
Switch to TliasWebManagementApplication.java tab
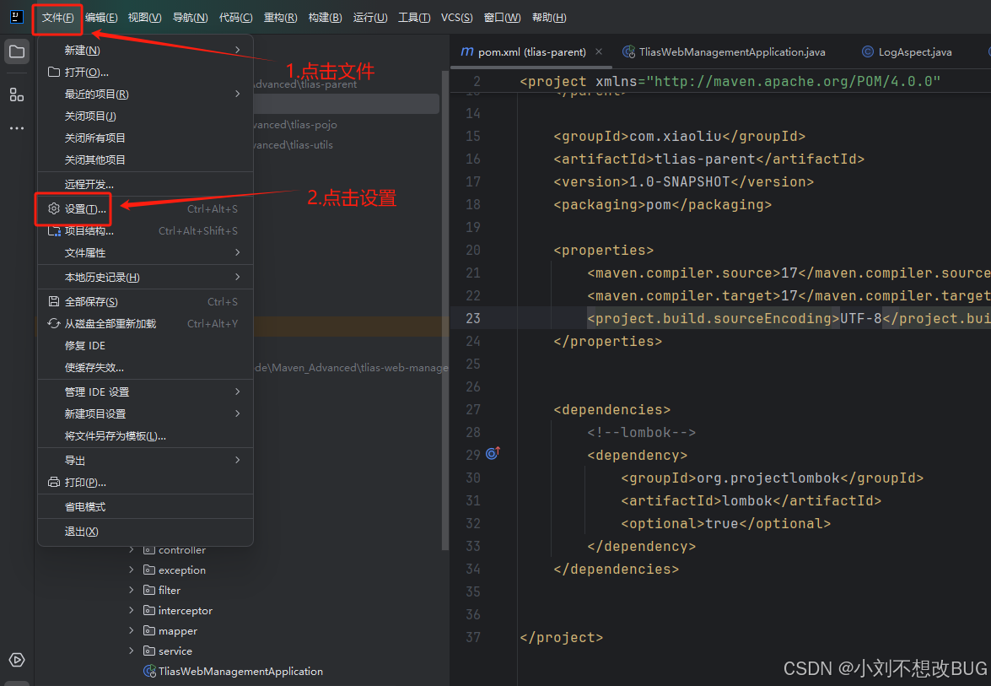tap(724, 51)
